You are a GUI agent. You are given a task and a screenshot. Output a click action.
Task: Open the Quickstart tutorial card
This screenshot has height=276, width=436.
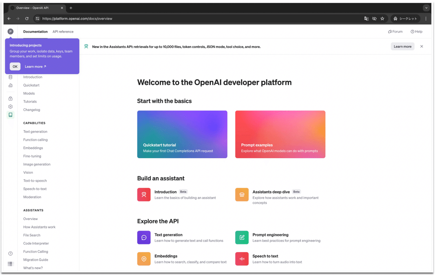(182, 135)
